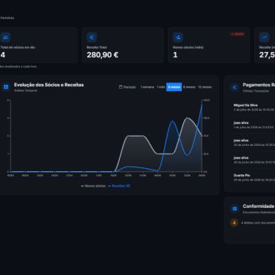Image resolution: width=275 pixels, height=275 pixels.
Task: Click the euro icon beside Pagamentos heading
Action: coord(235,87)
